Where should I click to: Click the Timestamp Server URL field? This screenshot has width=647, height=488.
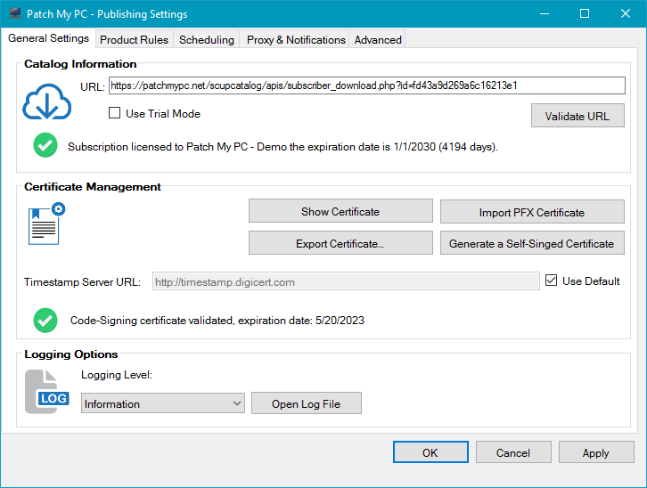pos(346,281)
